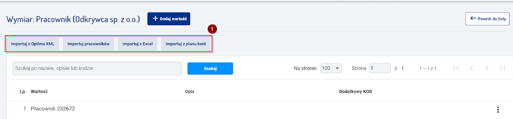Open three-dot menu for Pracownik 232672
513x119 pixels.
(x=498, y=110)
